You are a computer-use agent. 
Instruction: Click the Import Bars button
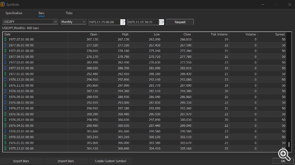click(66, 161)
